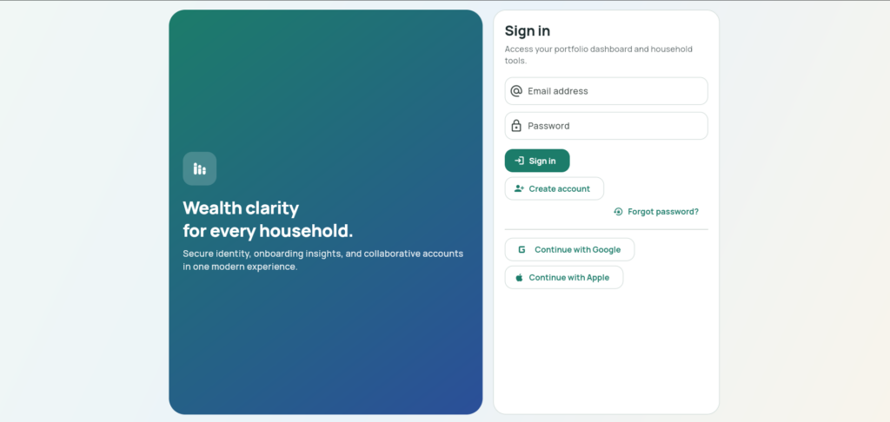The height and width of the screenshot is (422, 890).
Task: Click the Google G icon
Action: coord(521,249)
